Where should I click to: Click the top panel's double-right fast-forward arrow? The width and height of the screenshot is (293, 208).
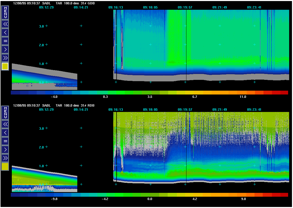(x=5, y=58)
